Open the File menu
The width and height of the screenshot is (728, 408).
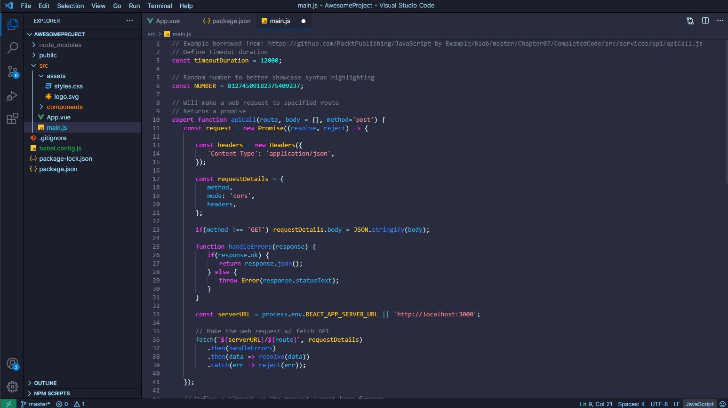pos(26,6)
